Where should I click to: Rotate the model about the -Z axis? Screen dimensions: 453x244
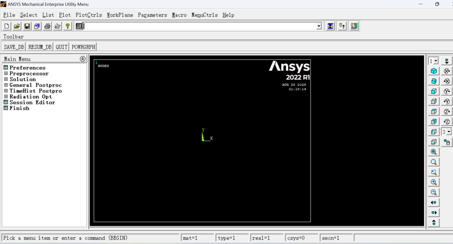pyautogui.click(x=447, y=121)
